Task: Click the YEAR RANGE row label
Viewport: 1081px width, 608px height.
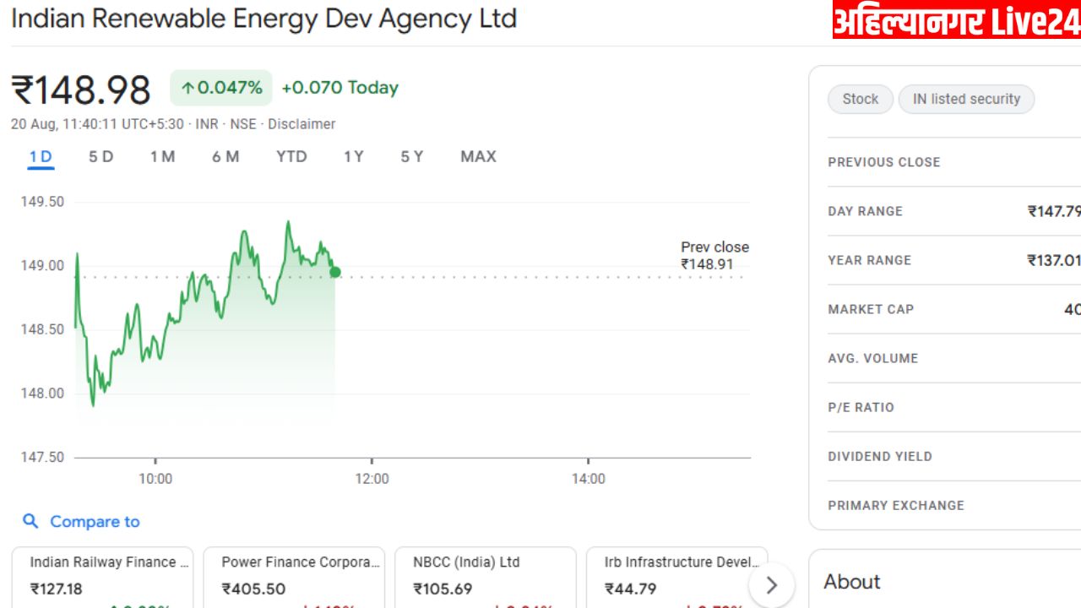Action: tap(869, 260)
